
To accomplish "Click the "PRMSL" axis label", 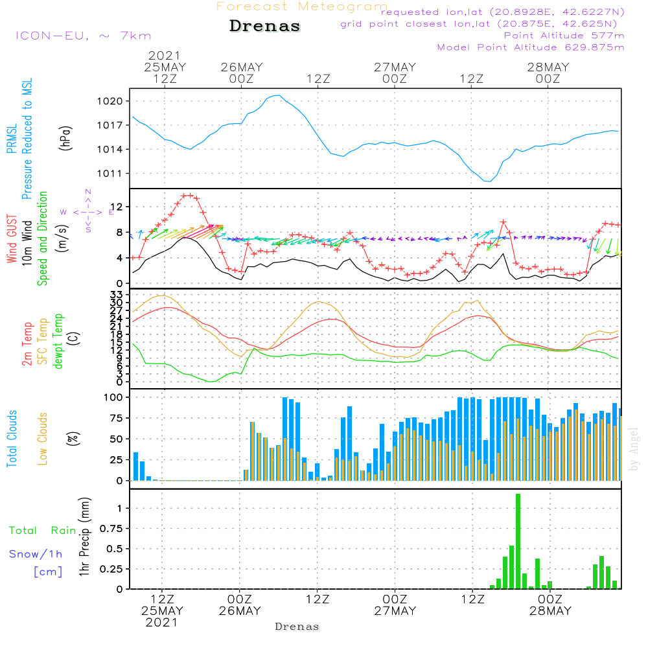I will tap(12, 139).
